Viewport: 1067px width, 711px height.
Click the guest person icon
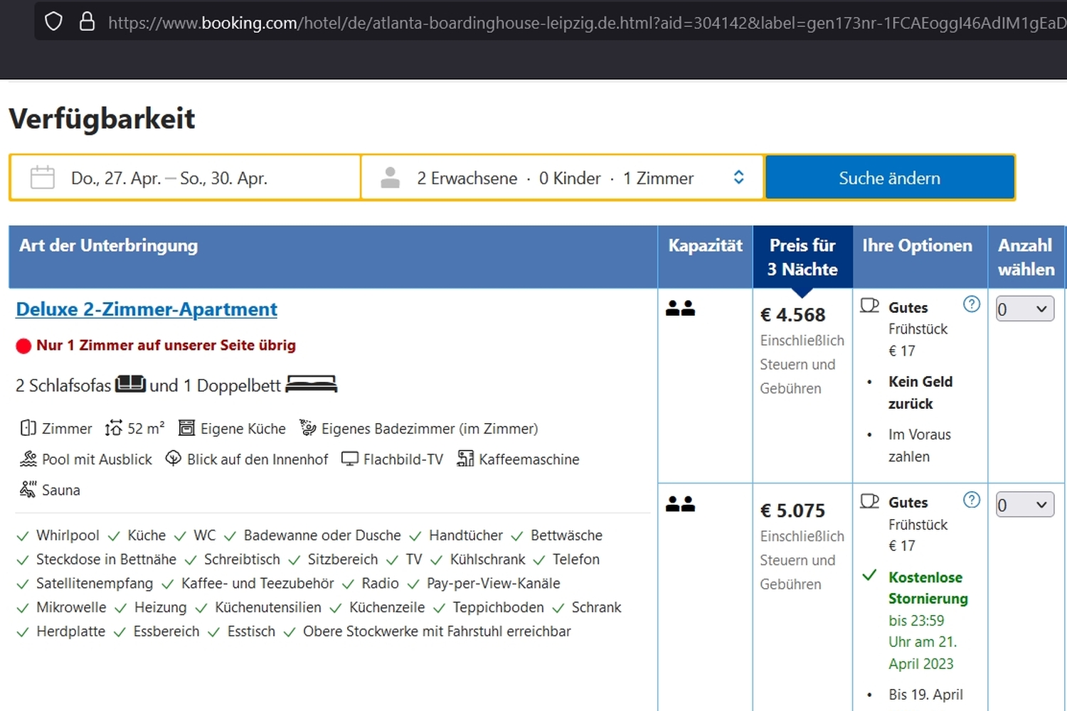tap(390, 178)
